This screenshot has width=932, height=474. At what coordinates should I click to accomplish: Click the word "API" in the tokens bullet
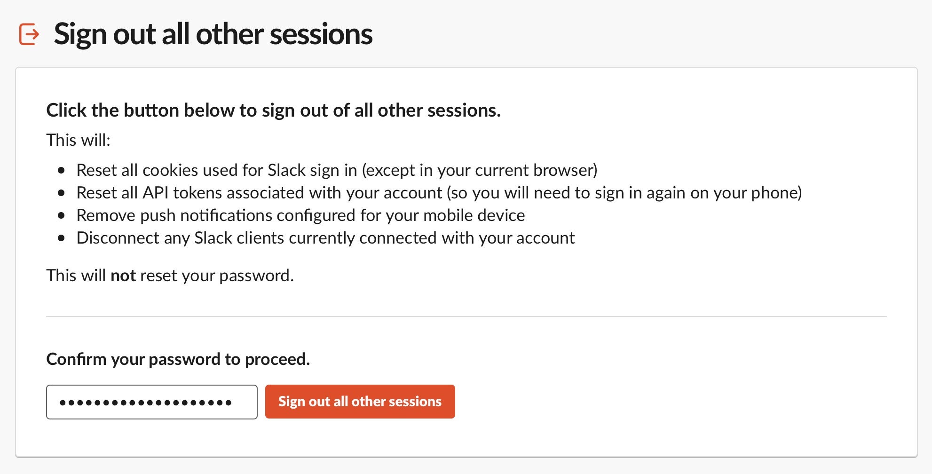(x=155, y=193)
